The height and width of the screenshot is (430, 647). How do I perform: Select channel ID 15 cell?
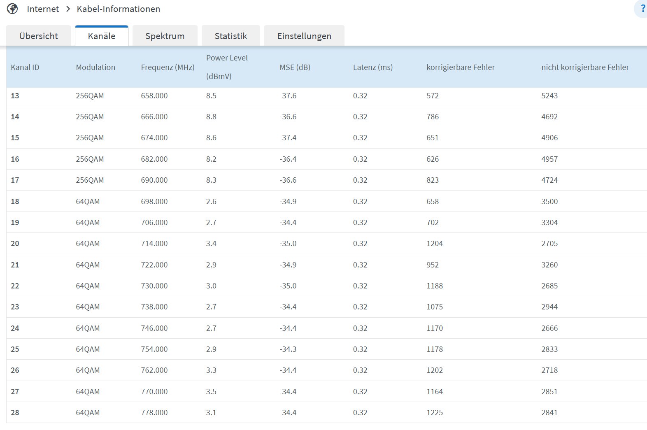tap(15, 138)
